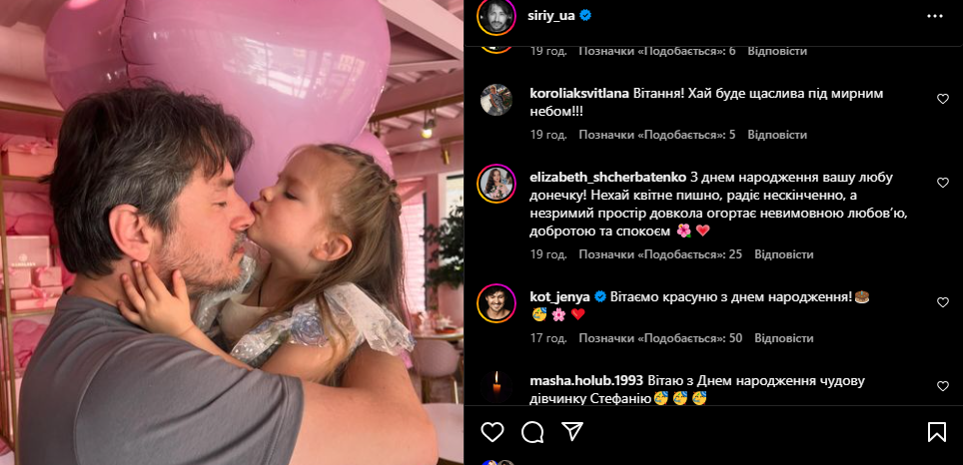
Task: Like masha.holub.1993's comment
Action: point(943,386)
